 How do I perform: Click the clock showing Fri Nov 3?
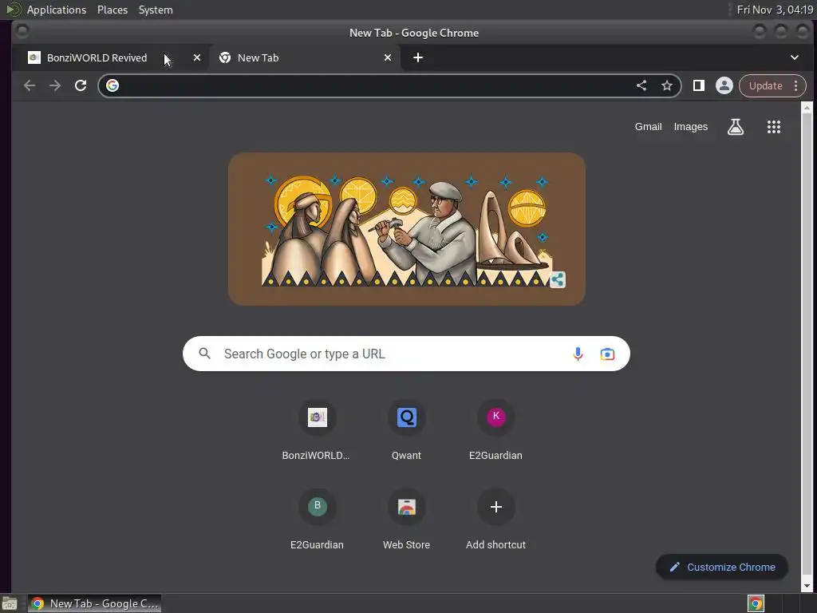(x=775, y=10)
